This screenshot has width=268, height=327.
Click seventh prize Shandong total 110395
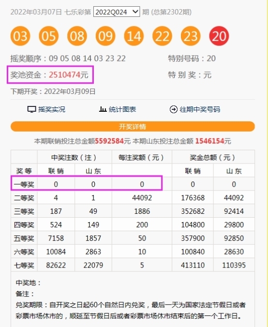[x=234, y=265]
